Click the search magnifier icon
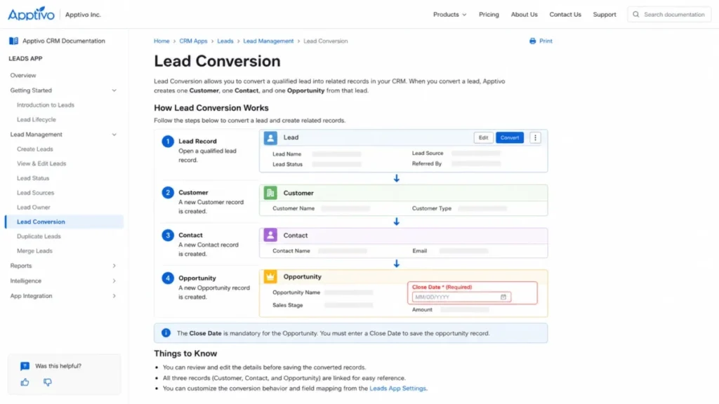This screenshot has width=719, height=404. [x=635, y=14]
